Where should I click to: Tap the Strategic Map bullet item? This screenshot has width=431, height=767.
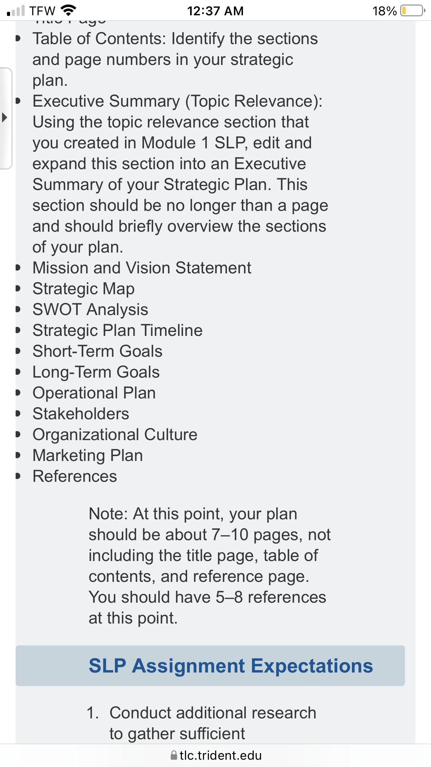[84, 289]
